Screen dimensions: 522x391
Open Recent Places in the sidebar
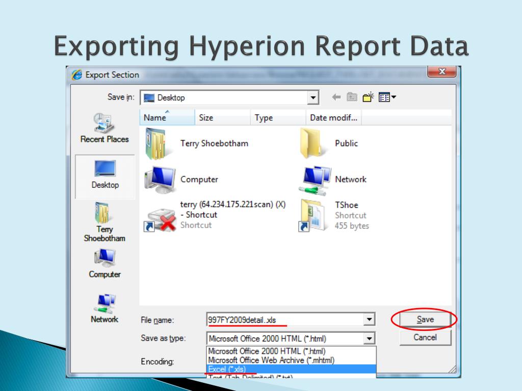(x=105, y=128)
